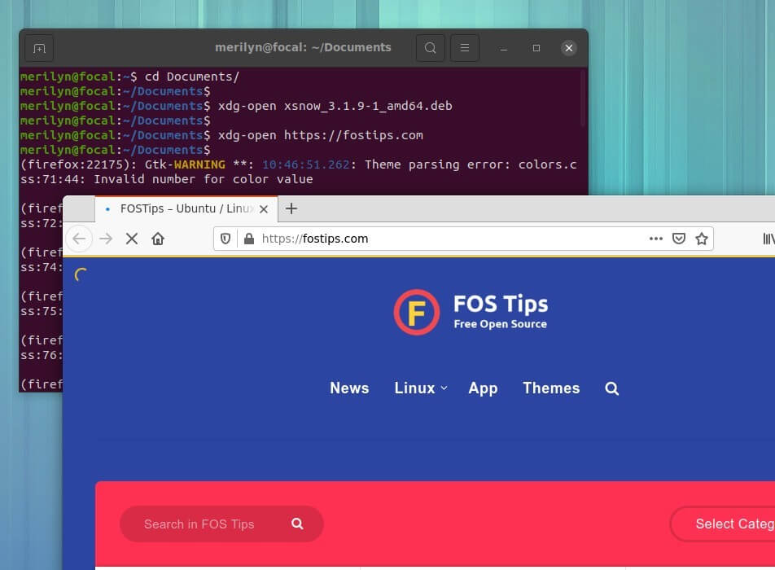Open the Firefox library icon

tap(768, 239)
